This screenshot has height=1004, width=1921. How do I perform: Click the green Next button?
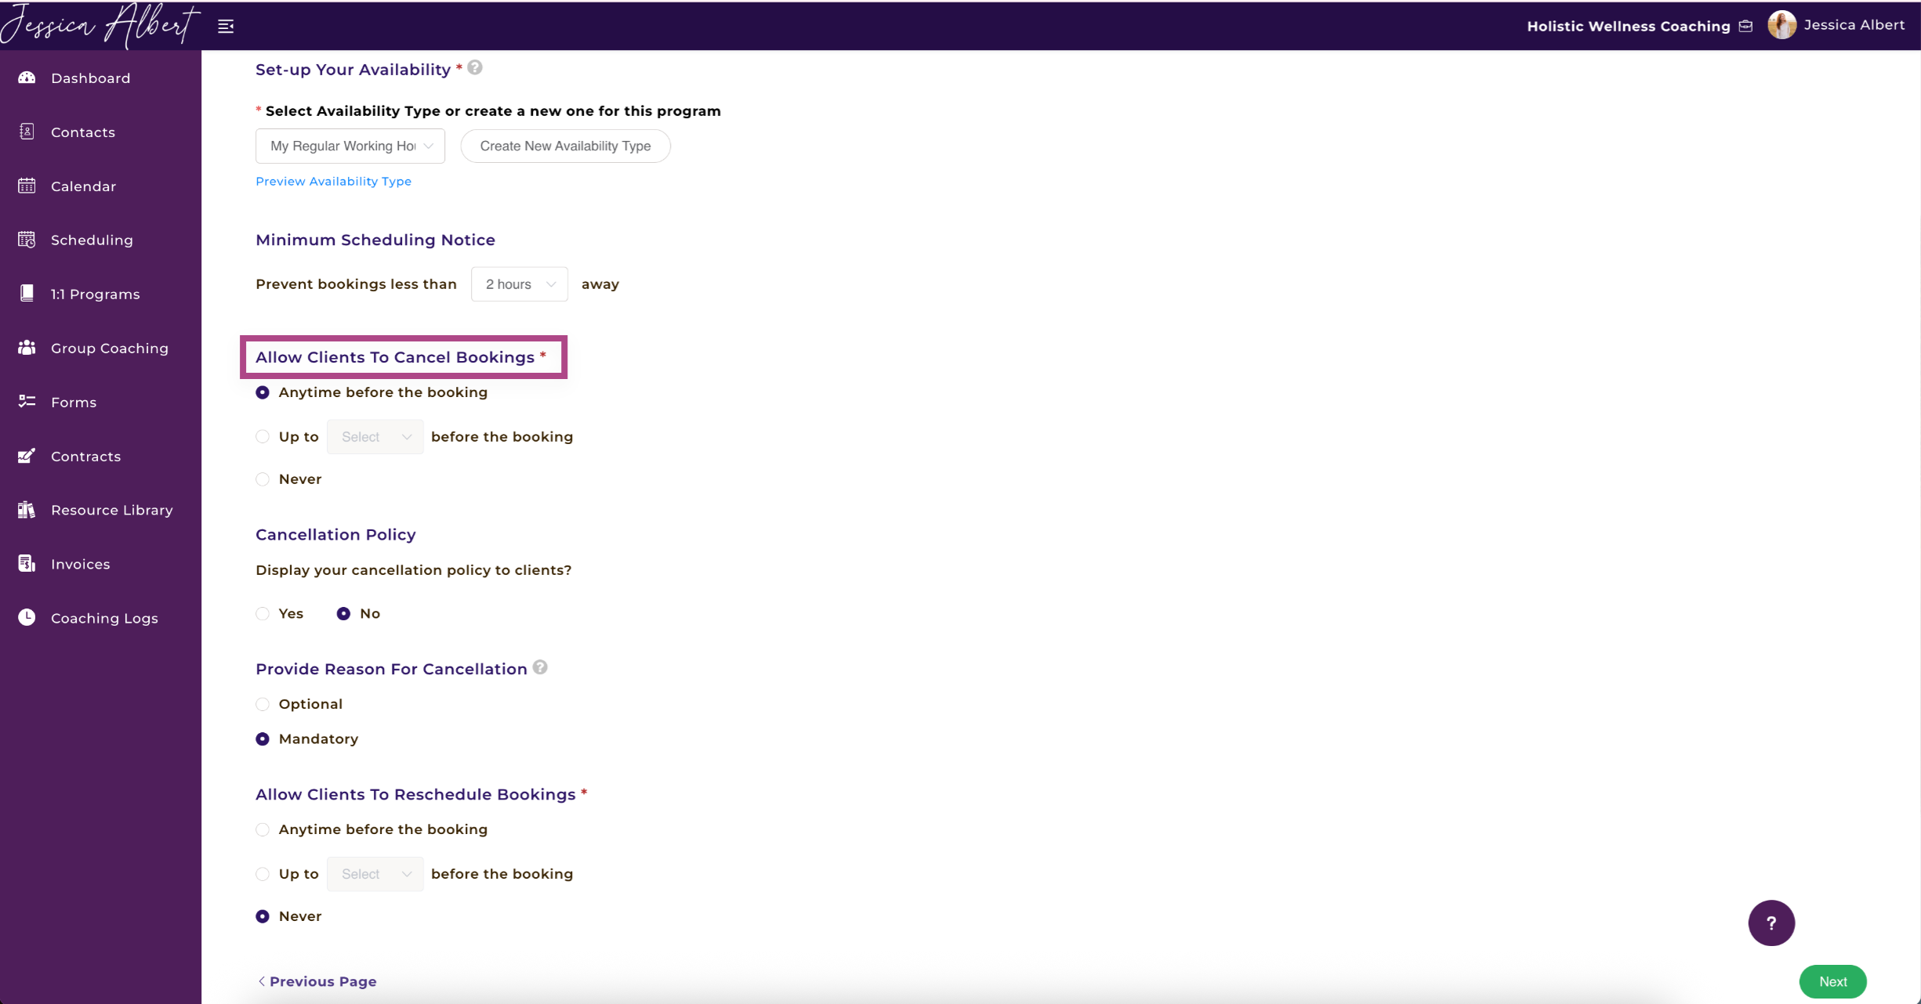click(1832, 981)
